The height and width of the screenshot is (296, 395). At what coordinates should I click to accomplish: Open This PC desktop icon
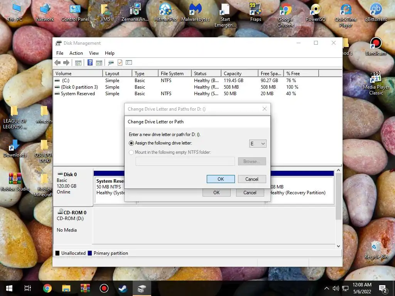[15, 12]
